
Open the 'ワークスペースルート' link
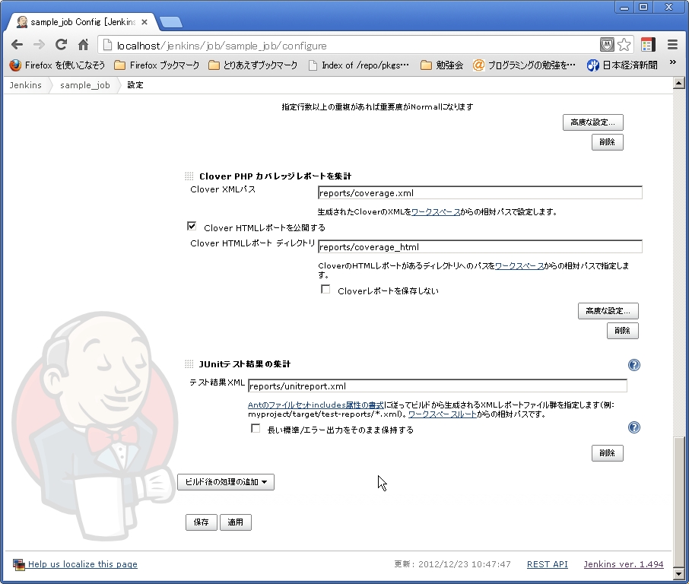pyautogui.click(x=443, y=414)
